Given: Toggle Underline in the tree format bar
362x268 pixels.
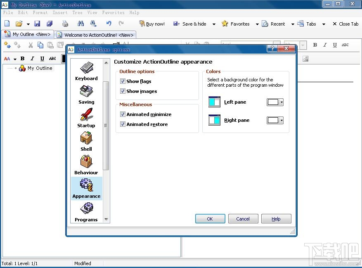Looking at the screenshot, I should (42, 59).
